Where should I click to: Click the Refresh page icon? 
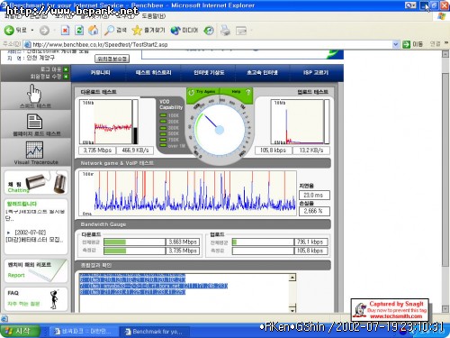pos(79,30)
